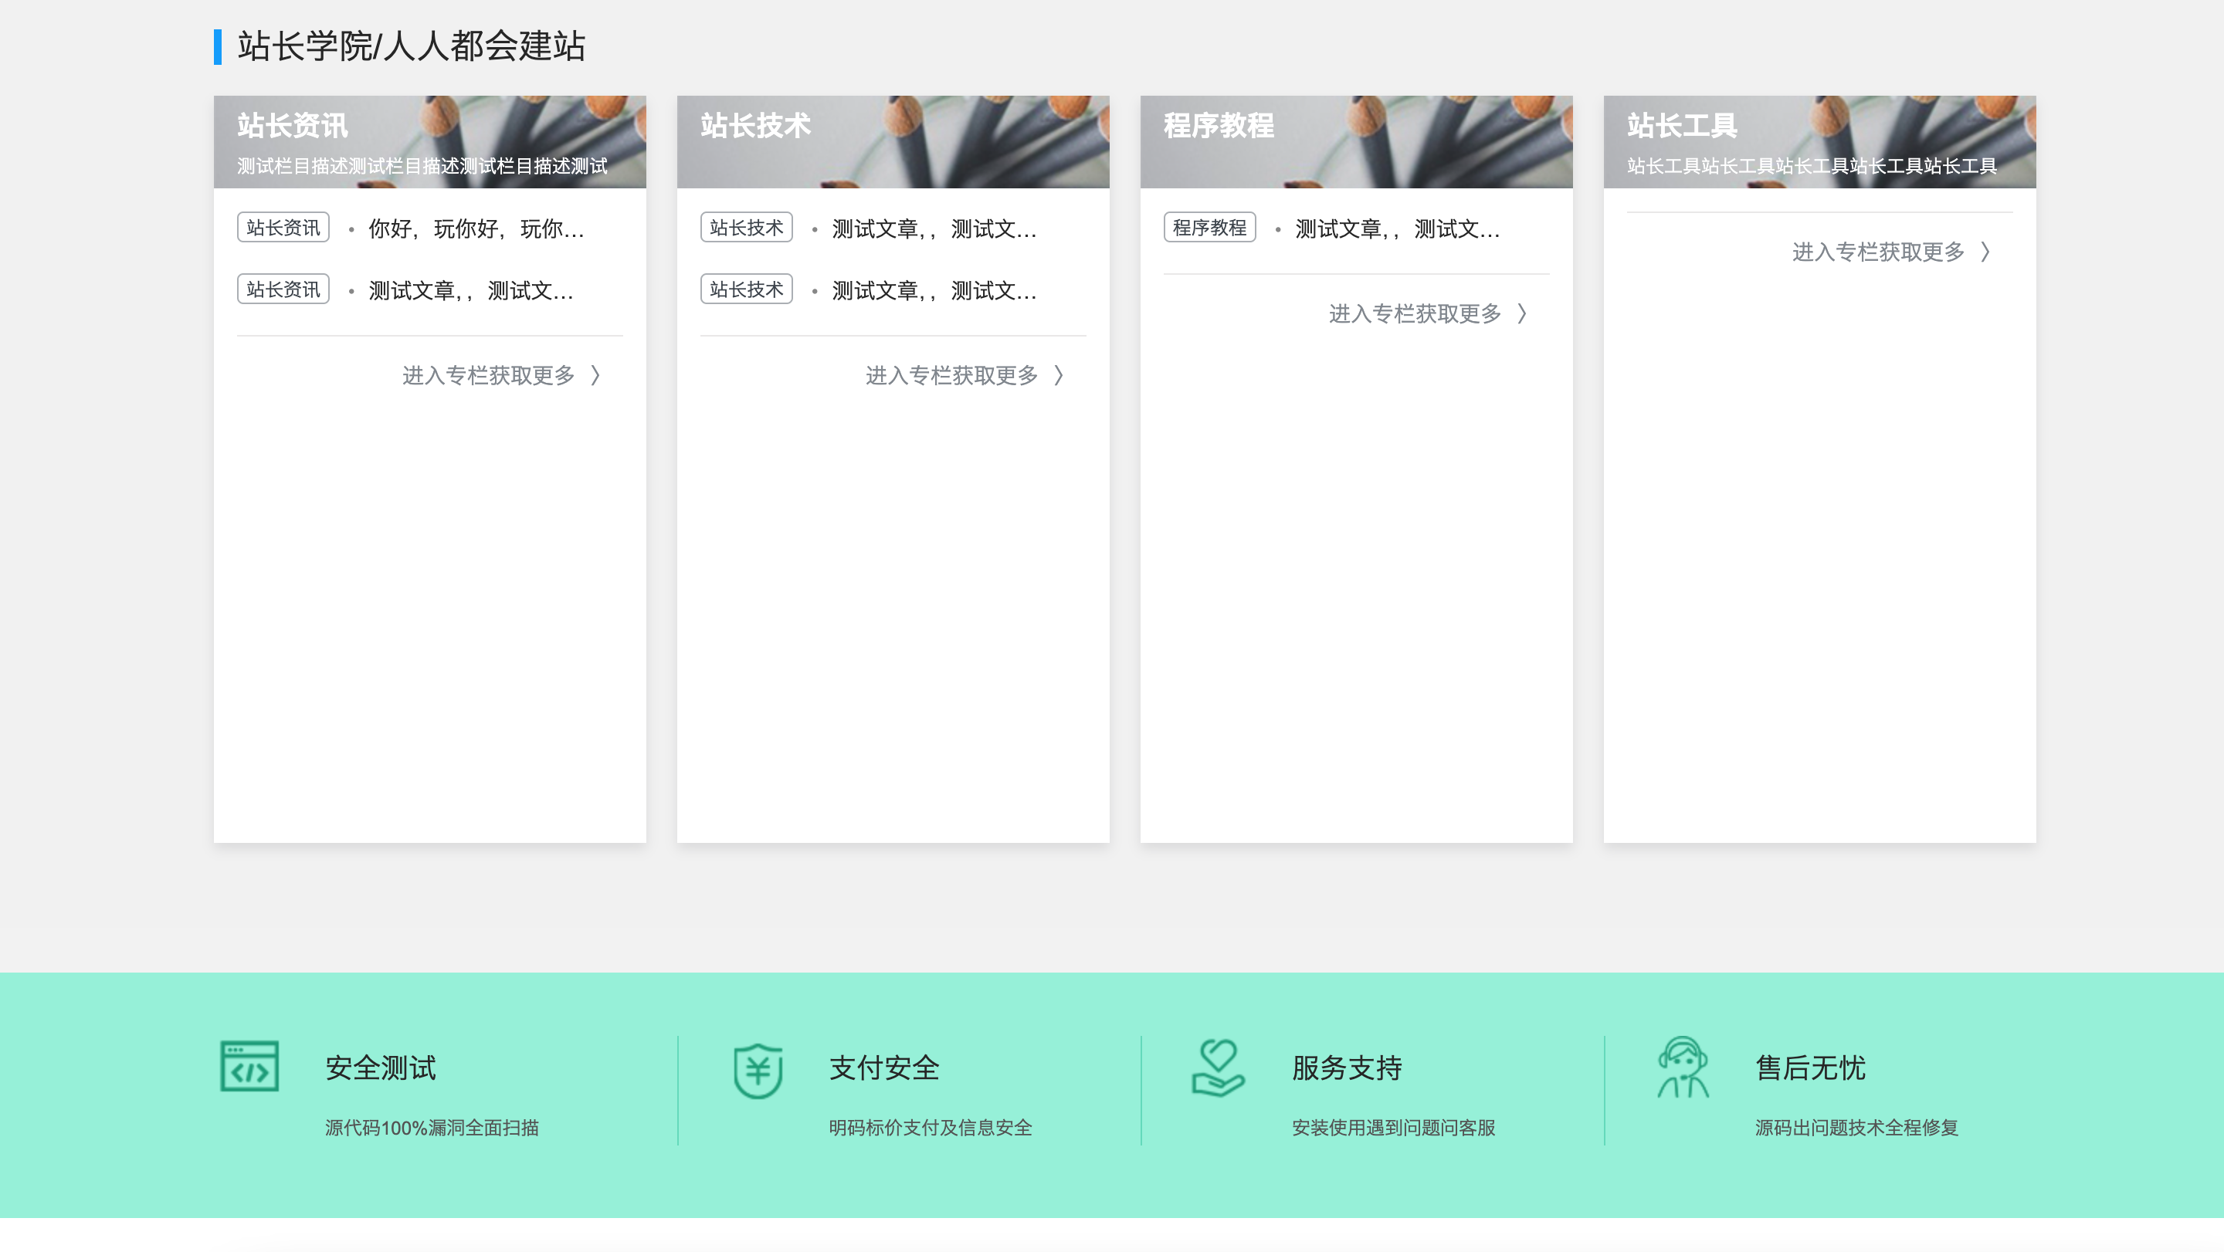Click 明码标价支付及信息安全 description
This screenshot has height=1252, width=2224.
931,1128
